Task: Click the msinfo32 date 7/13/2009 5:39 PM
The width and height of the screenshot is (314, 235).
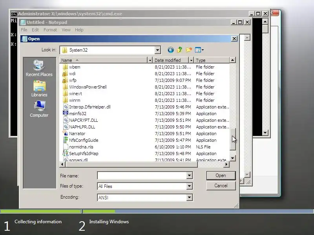Action: click(x=173, y=114)
